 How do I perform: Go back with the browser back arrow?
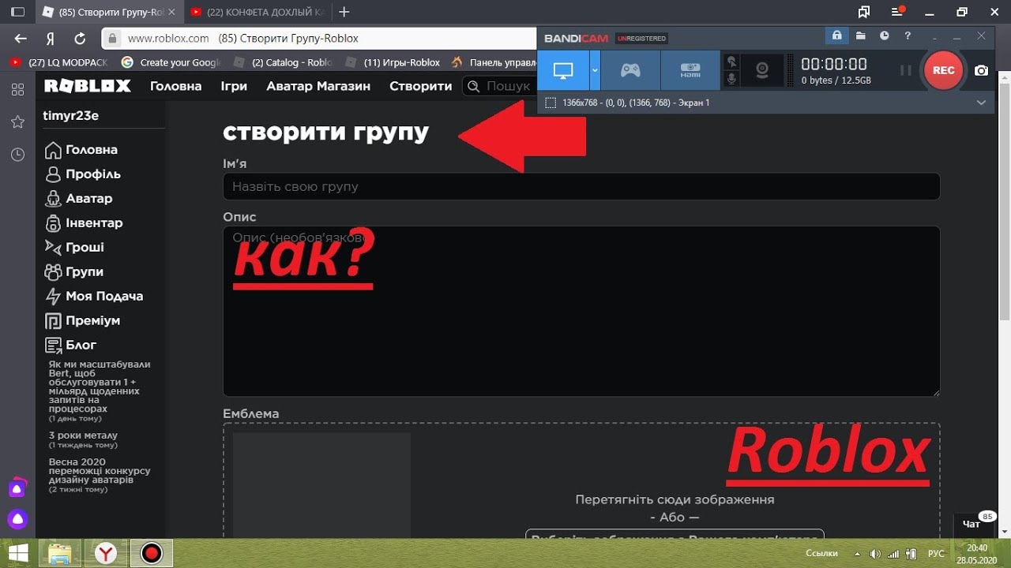21,39
